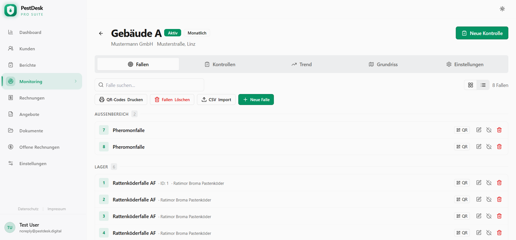This screenshot has height=240, width=516.
Task: Deactivate Pheromonfalle trap number 7
Action: [489, 130]
